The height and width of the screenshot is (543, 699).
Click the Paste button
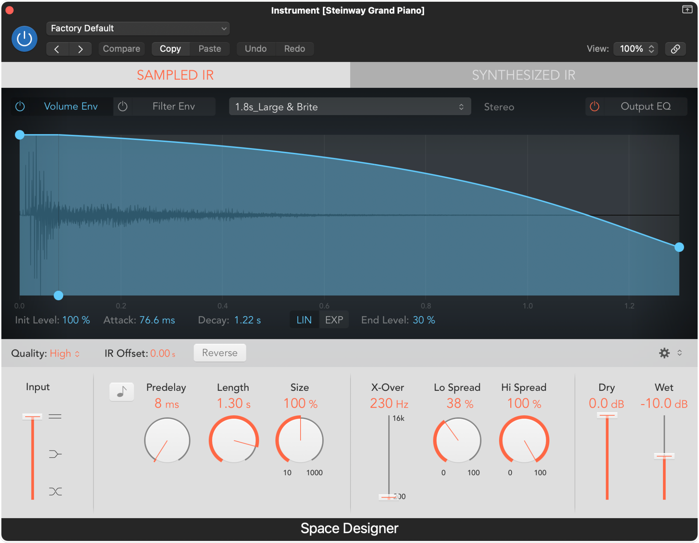pyautogui.click(x=210, y=49)
